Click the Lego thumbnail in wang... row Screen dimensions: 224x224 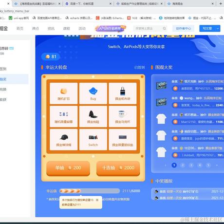click(161, 102)
